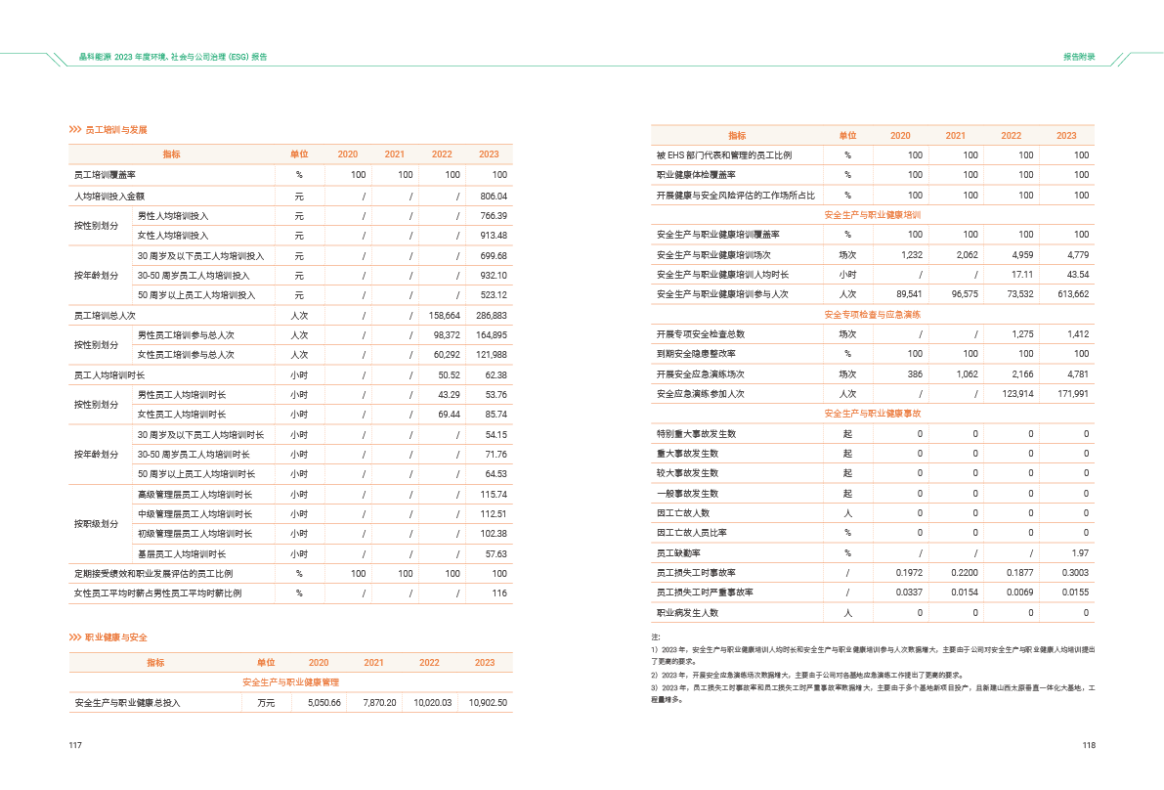1164x790 pixels.
Task: Click the 158,664 total training attendance cell
Action: (445, 316)
